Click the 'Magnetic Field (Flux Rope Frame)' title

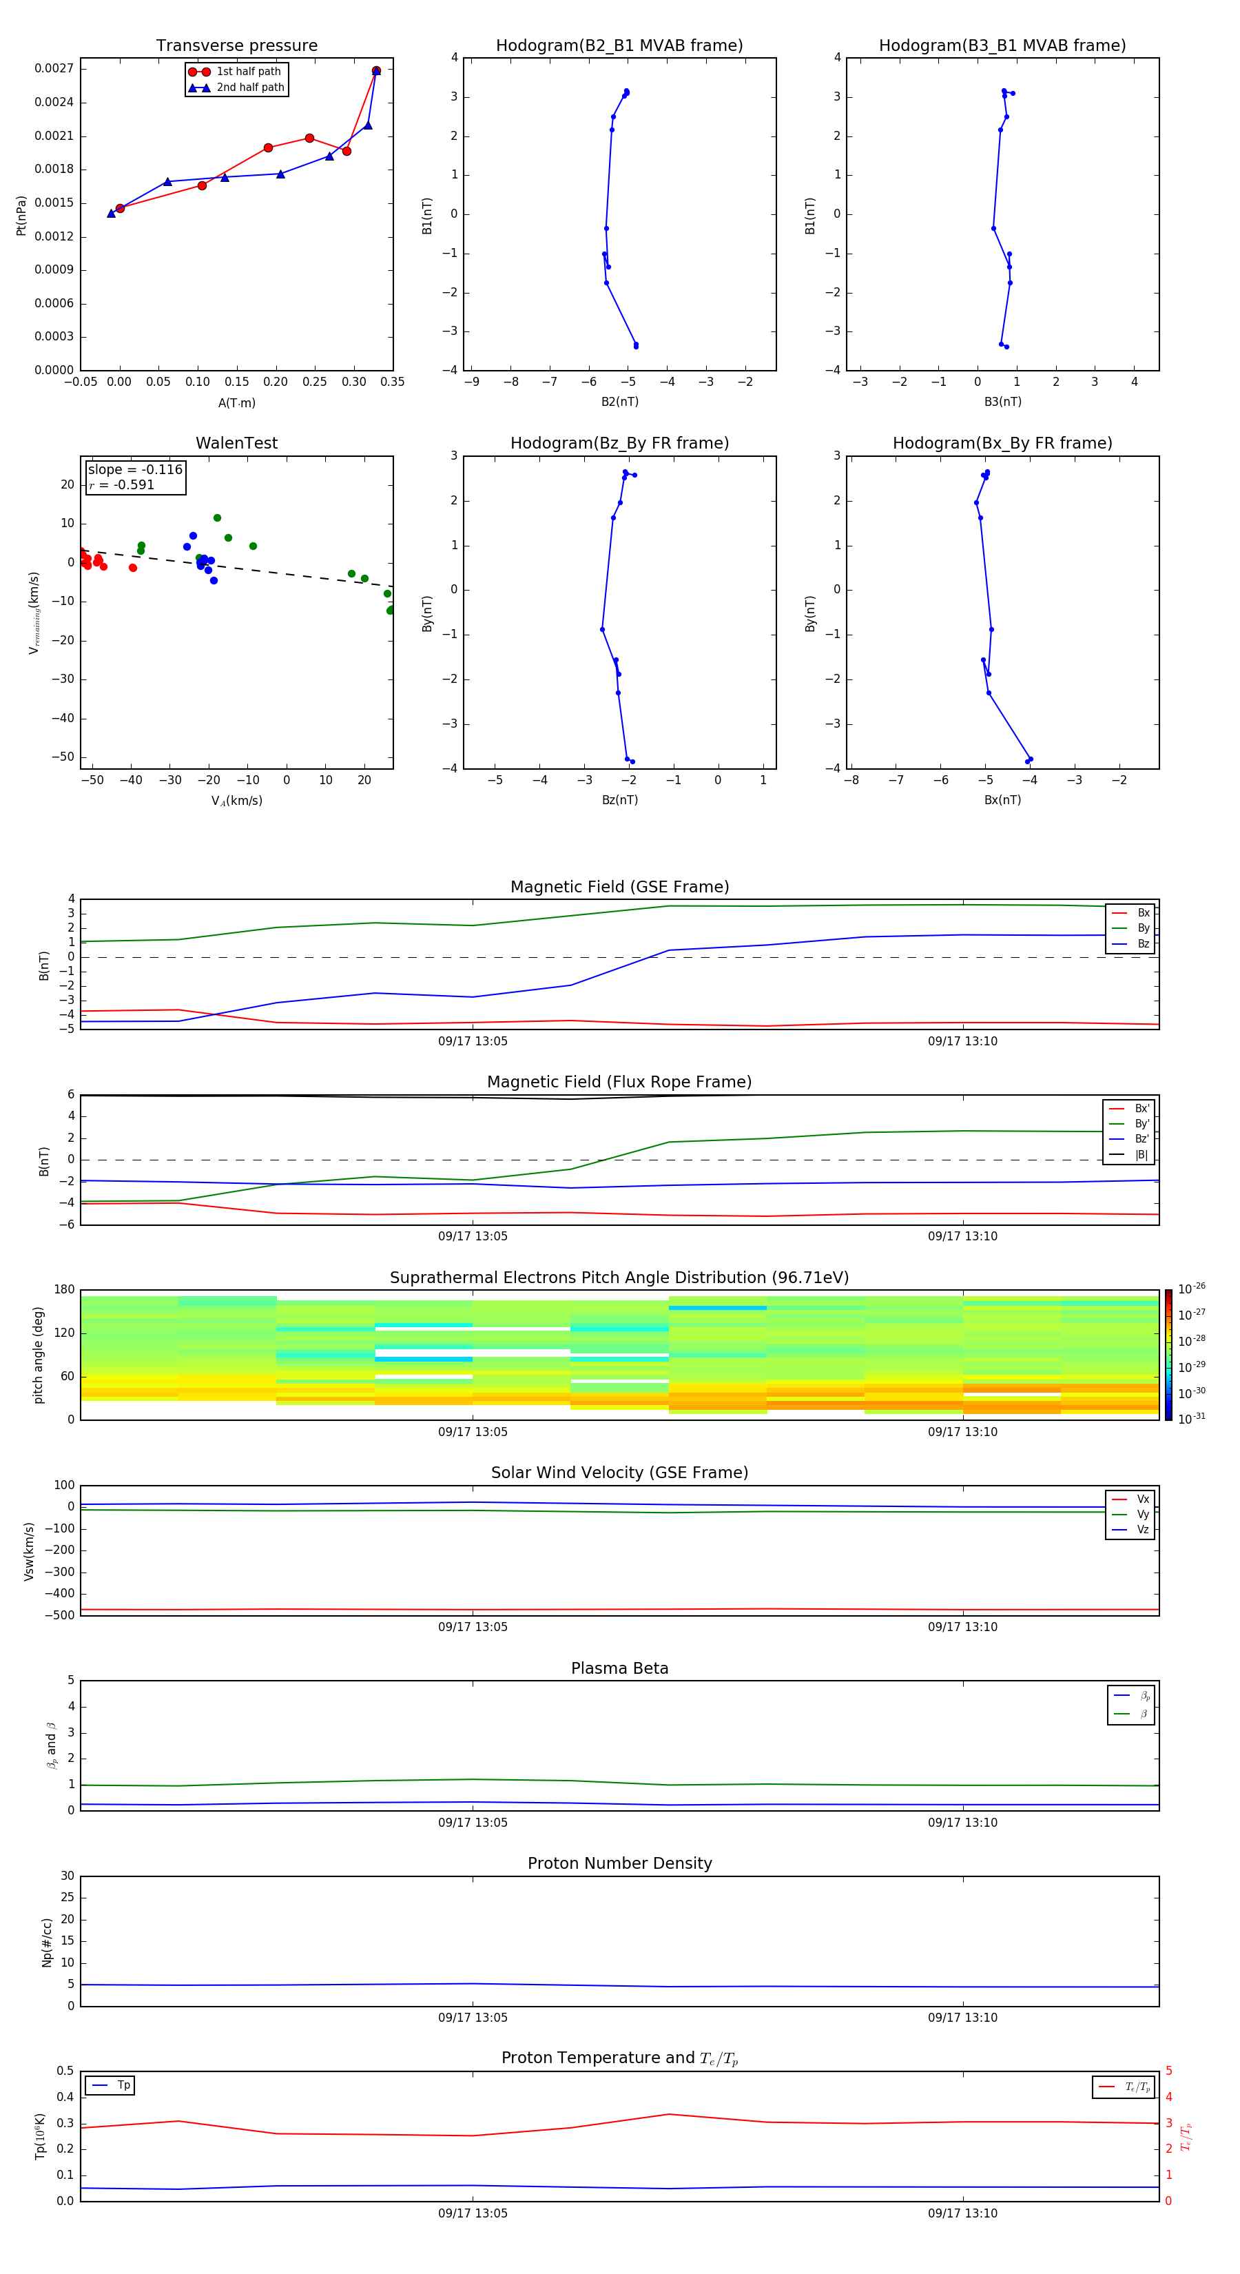click(619, 1083)
